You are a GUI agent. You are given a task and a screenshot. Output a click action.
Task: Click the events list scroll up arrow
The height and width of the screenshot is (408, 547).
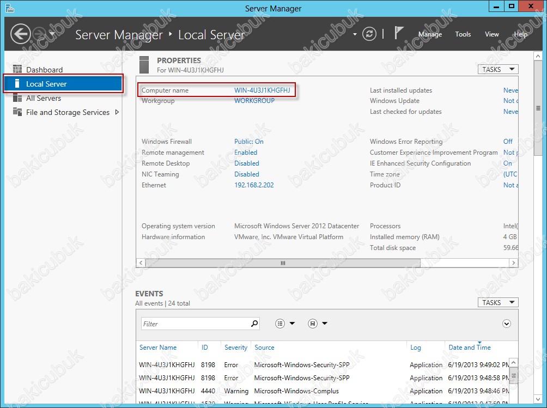tap(514, 363)
